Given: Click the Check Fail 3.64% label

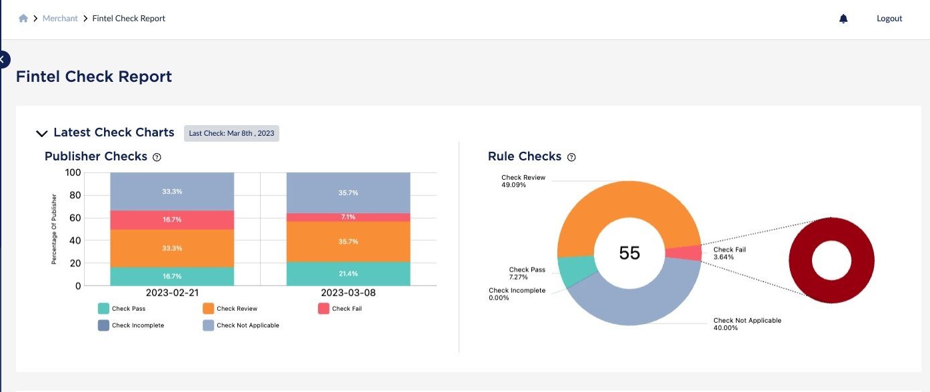Looking at the screenshot, I should [x=729, y=253].
